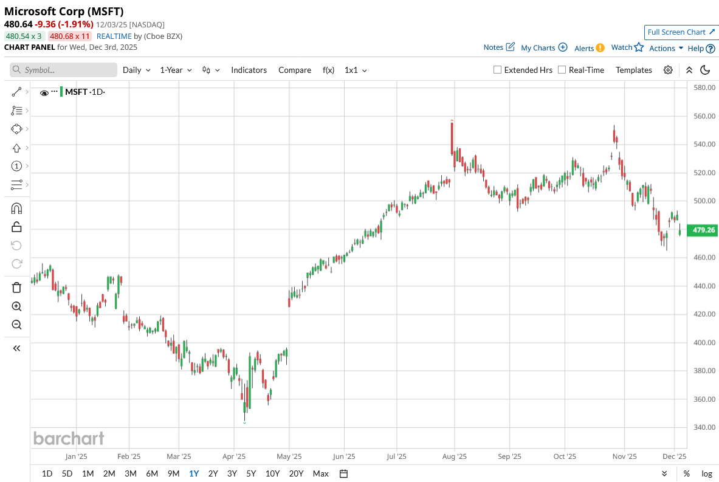This screenshot has height=482, width=719.
Task: Select the 1D time range
Action: click(x=47, y=473)
